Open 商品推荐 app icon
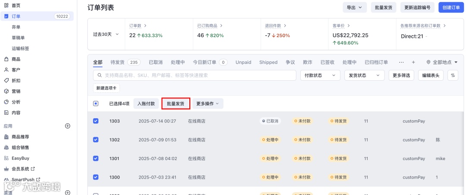The height and width of the screenshot is (195, 466). [6, 137]
